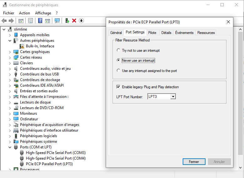Scan for hardware changes monitor icon

coord(57,21)
